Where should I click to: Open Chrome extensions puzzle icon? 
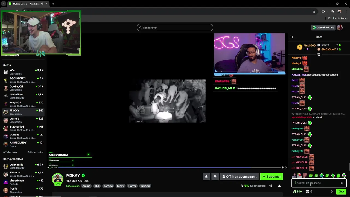[x=323, y=11]
